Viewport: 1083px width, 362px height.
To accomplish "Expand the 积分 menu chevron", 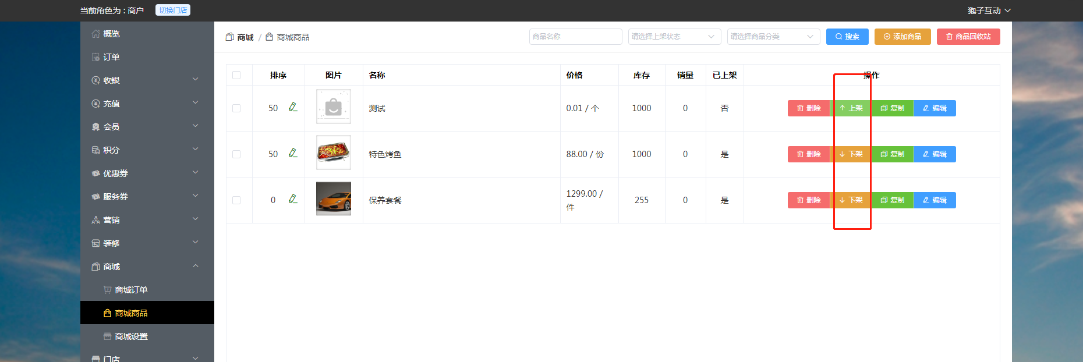I will pos(196,149).
